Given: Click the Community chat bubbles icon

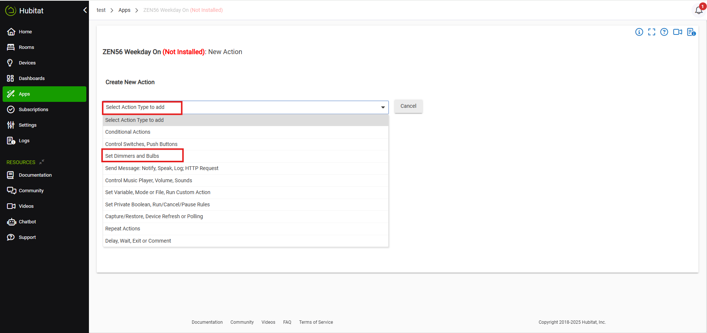Looking at the screenshot, I should click(x=11, y=191).
